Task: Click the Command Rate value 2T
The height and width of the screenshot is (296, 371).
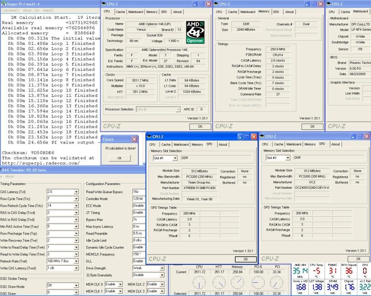Action: coord(278,94)
